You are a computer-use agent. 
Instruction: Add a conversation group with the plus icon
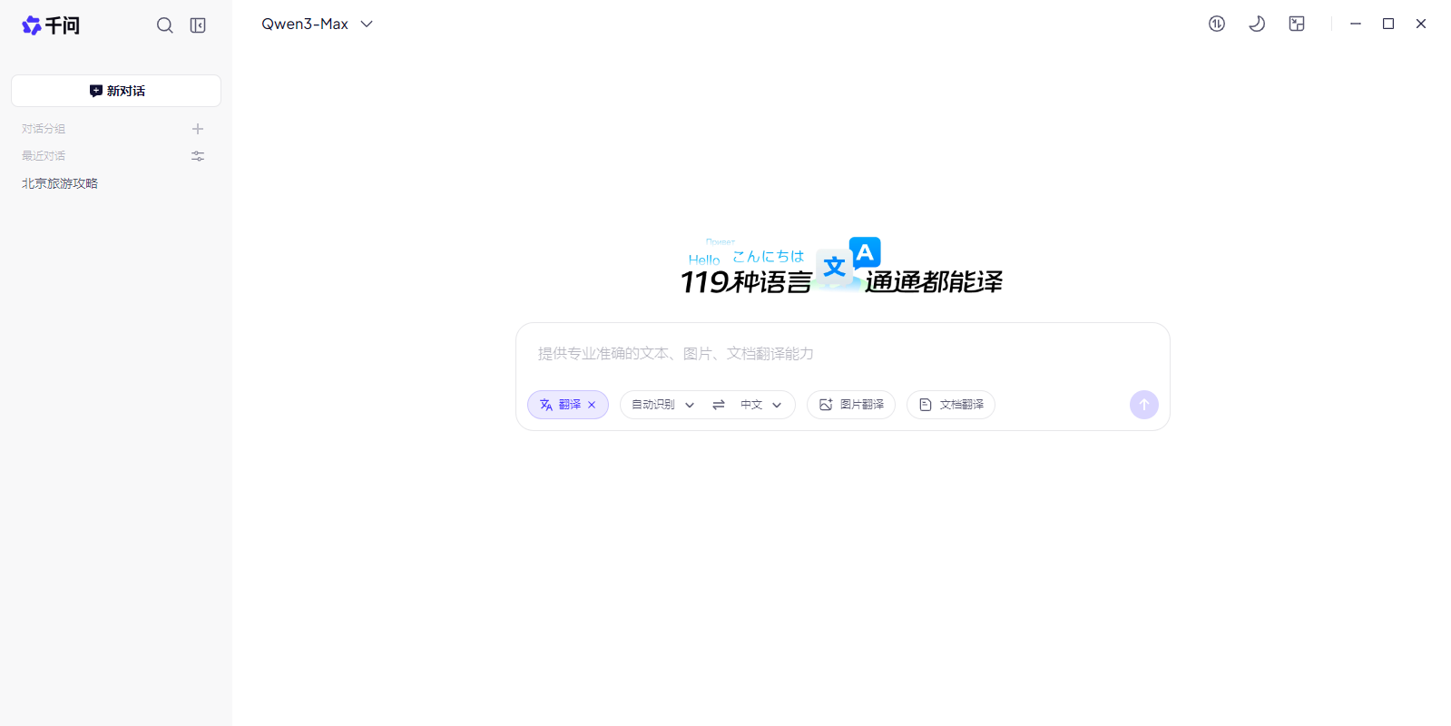[198, 129]
